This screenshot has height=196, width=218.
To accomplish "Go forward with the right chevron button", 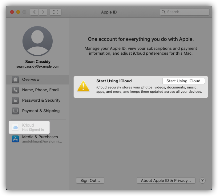I will pyautogui.click(x=43, y=12).
